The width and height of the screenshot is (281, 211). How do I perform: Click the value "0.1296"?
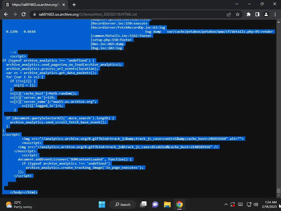point(12,32)
